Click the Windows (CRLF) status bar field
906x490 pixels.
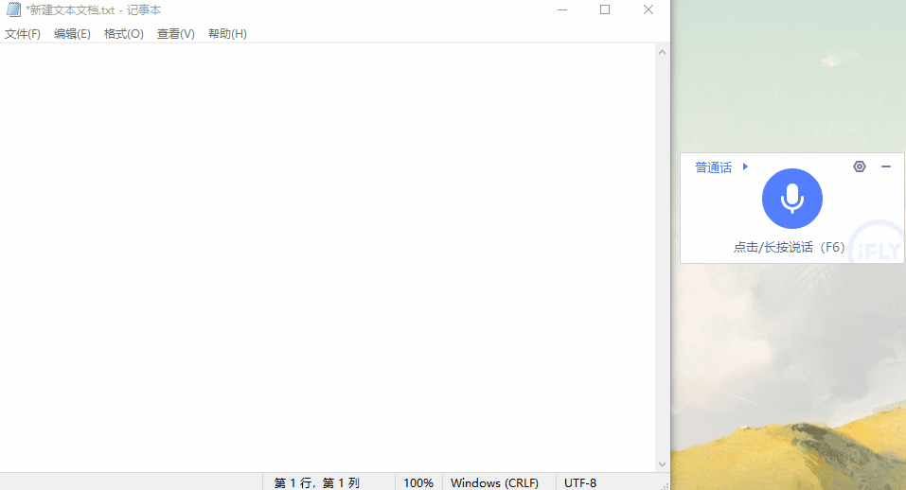(494, 482)
